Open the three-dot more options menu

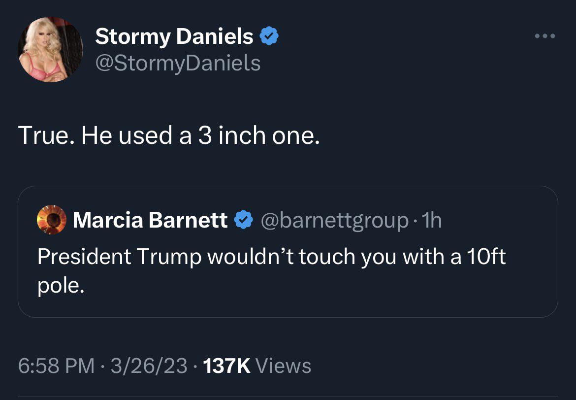click(545, 34)
